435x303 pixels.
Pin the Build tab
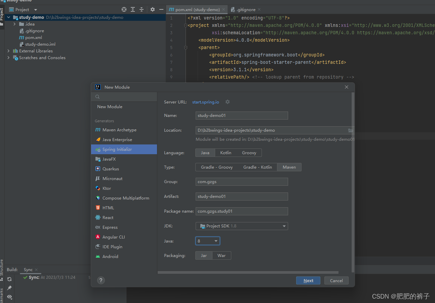9,288
